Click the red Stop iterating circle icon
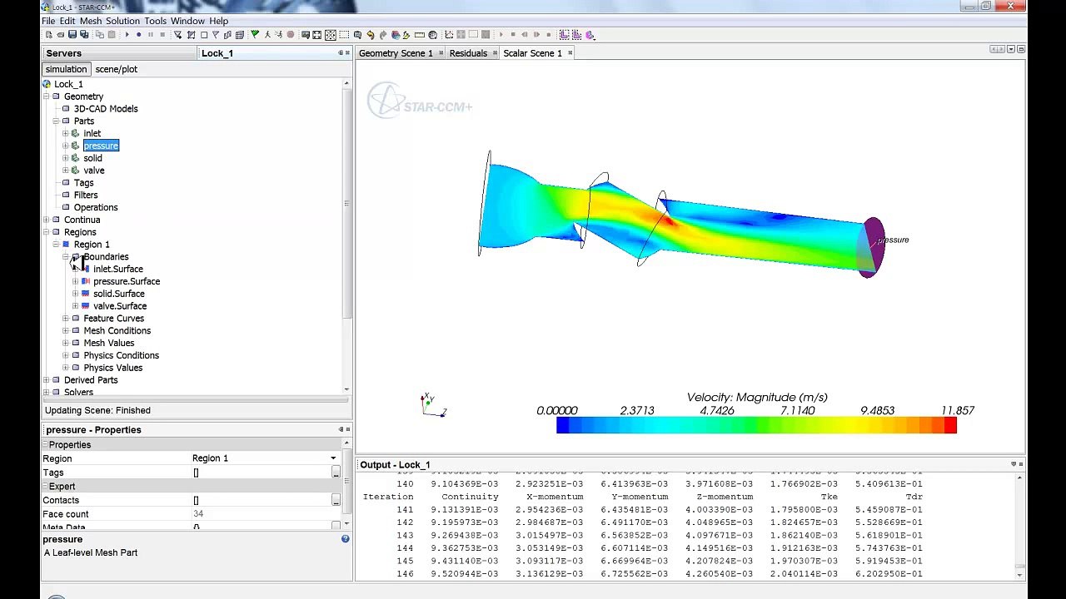The height and width of the screenshot is (599, 1066). (290, 35)
